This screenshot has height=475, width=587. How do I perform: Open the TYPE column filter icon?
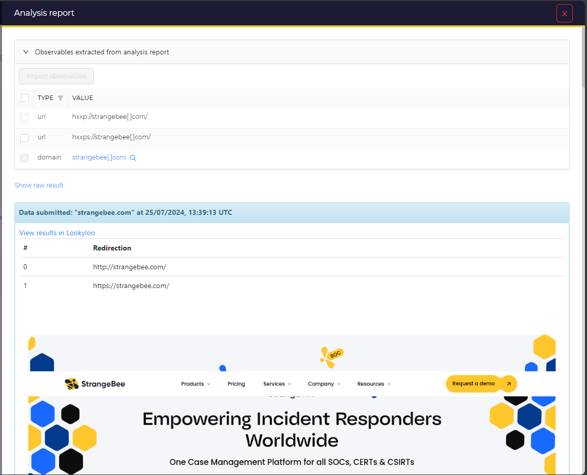60,98
